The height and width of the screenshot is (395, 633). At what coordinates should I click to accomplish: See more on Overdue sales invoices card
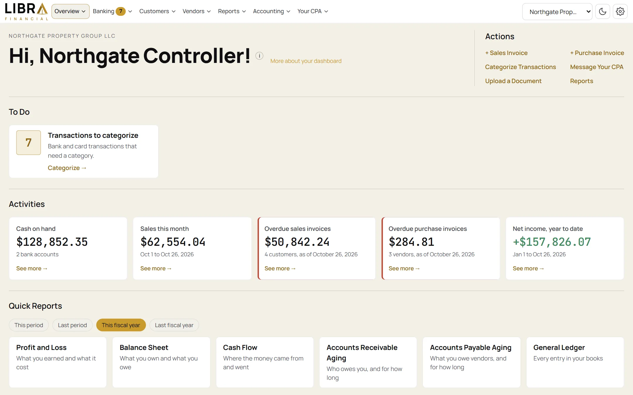coord(280,268)
